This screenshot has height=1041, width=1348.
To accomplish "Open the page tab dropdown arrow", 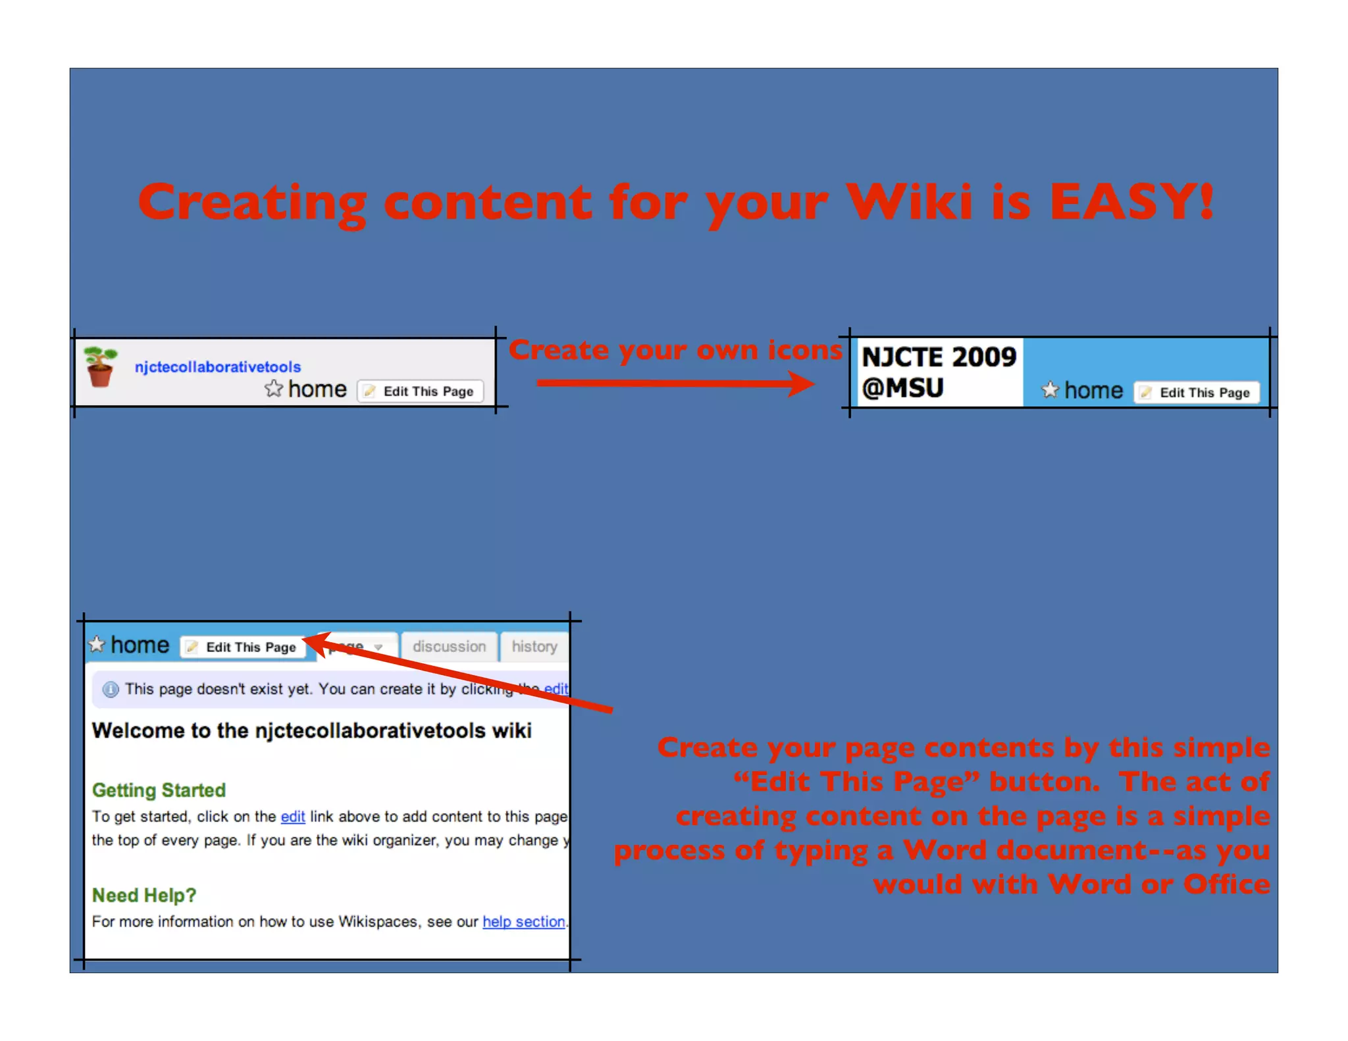I will click(378, 647).
